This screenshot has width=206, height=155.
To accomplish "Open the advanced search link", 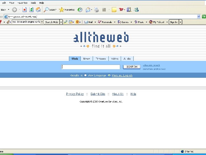I will (151, 65).
